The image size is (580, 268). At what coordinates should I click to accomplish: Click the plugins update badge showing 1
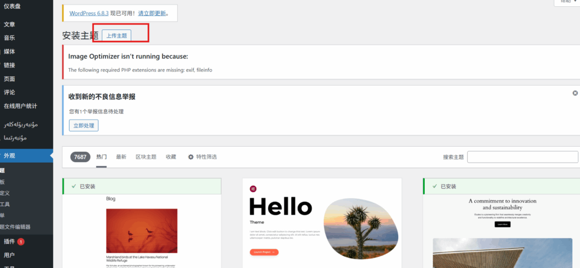click(x=21, y=242)
